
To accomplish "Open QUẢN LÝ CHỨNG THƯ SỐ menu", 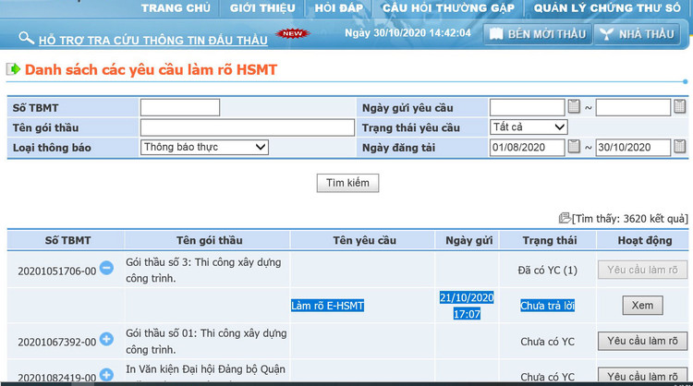I will [x=607, y=8].
